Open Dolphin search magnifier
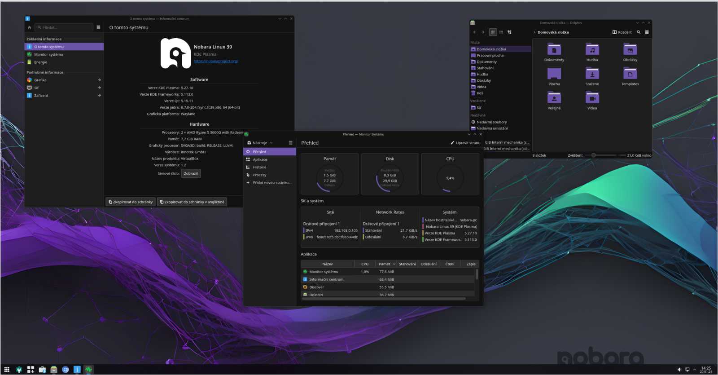The height and width of the screenshot is (375, 718). 639,32
